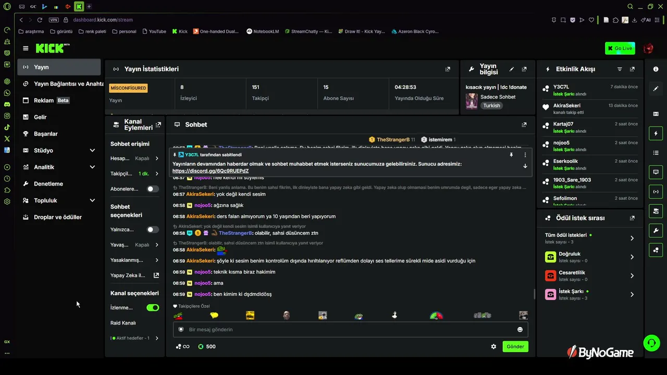Expand the Doğruluk reward requests
667x375 pixels.
coord(589,257)
